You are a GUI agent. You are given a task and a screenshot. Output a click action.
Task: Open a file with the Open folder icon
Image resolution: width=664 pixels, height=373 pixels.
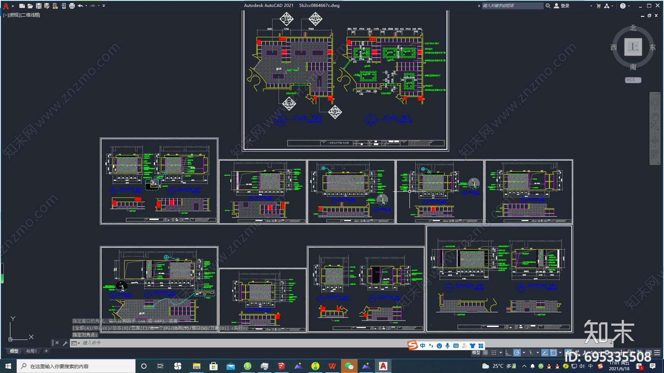click(30, 6)
